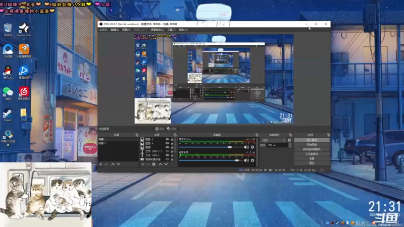Add a new scene with the plus icon
The height and width of the screenshot is (227, 404).
[x=100, y=164]
